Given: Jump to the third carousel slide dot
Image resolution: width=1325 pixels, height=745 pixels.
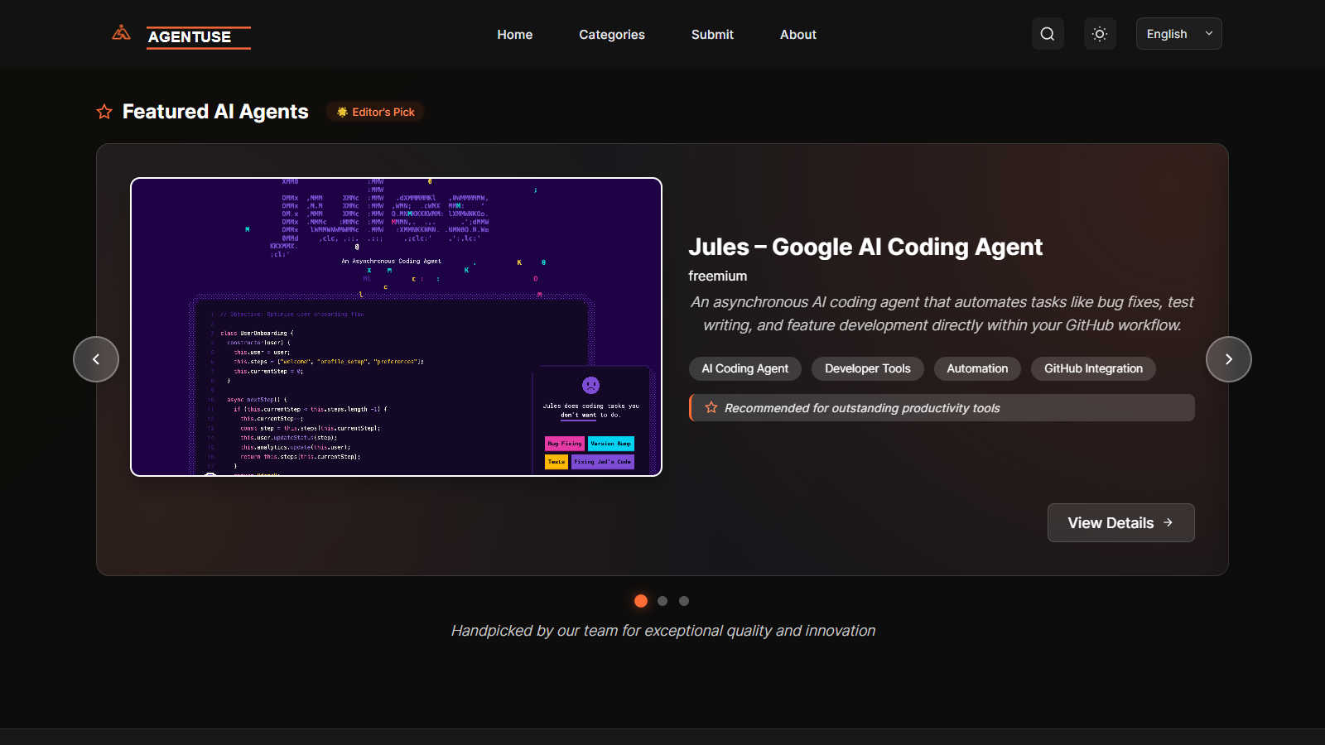Looking at the screenshot, I should pyautogui.click(x=684, y=601).
